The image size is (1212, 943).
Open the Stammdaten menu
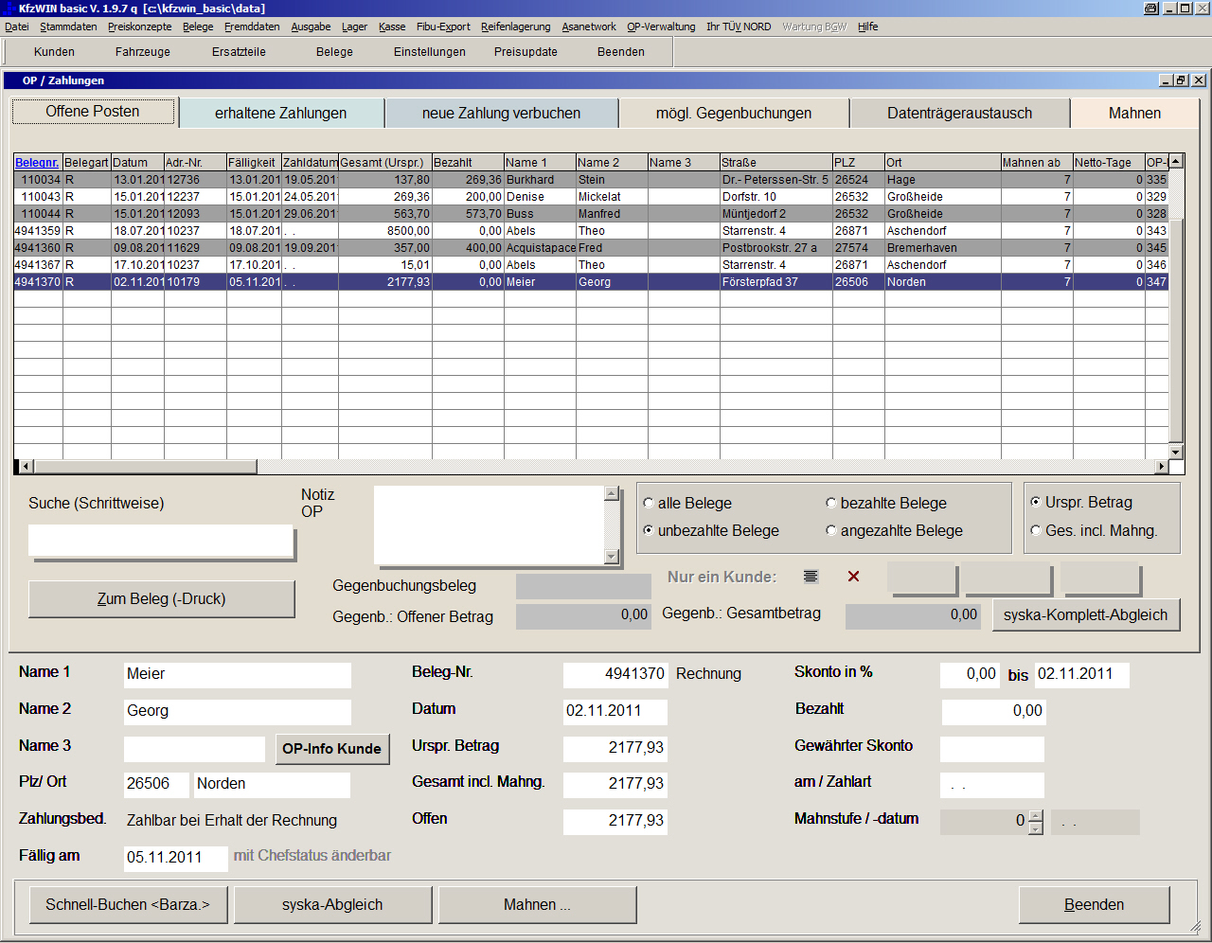(x=68, y=27)
